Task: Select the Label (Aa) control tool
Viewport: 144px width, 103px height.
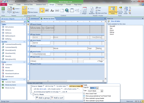Action: 52,10
